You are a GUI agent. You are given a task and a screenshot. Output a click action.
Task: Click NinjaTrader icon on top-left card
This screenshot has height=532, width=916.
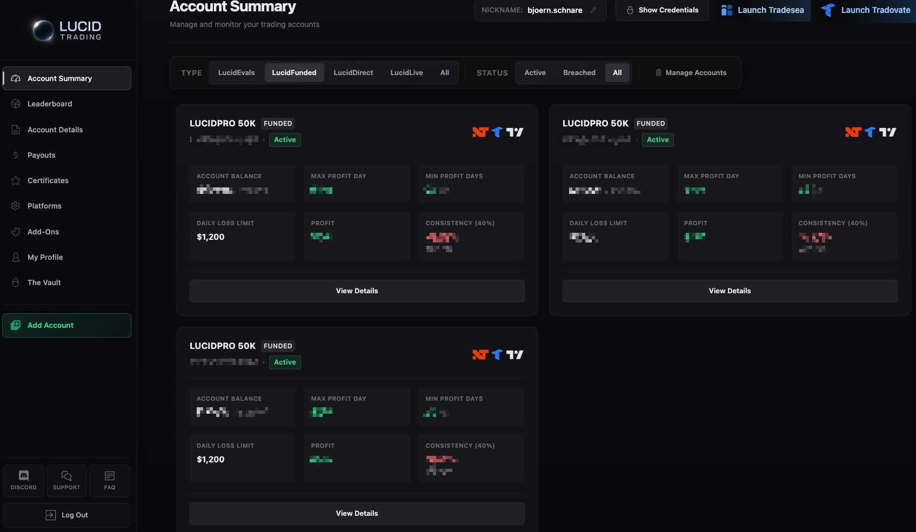(480, 132)
